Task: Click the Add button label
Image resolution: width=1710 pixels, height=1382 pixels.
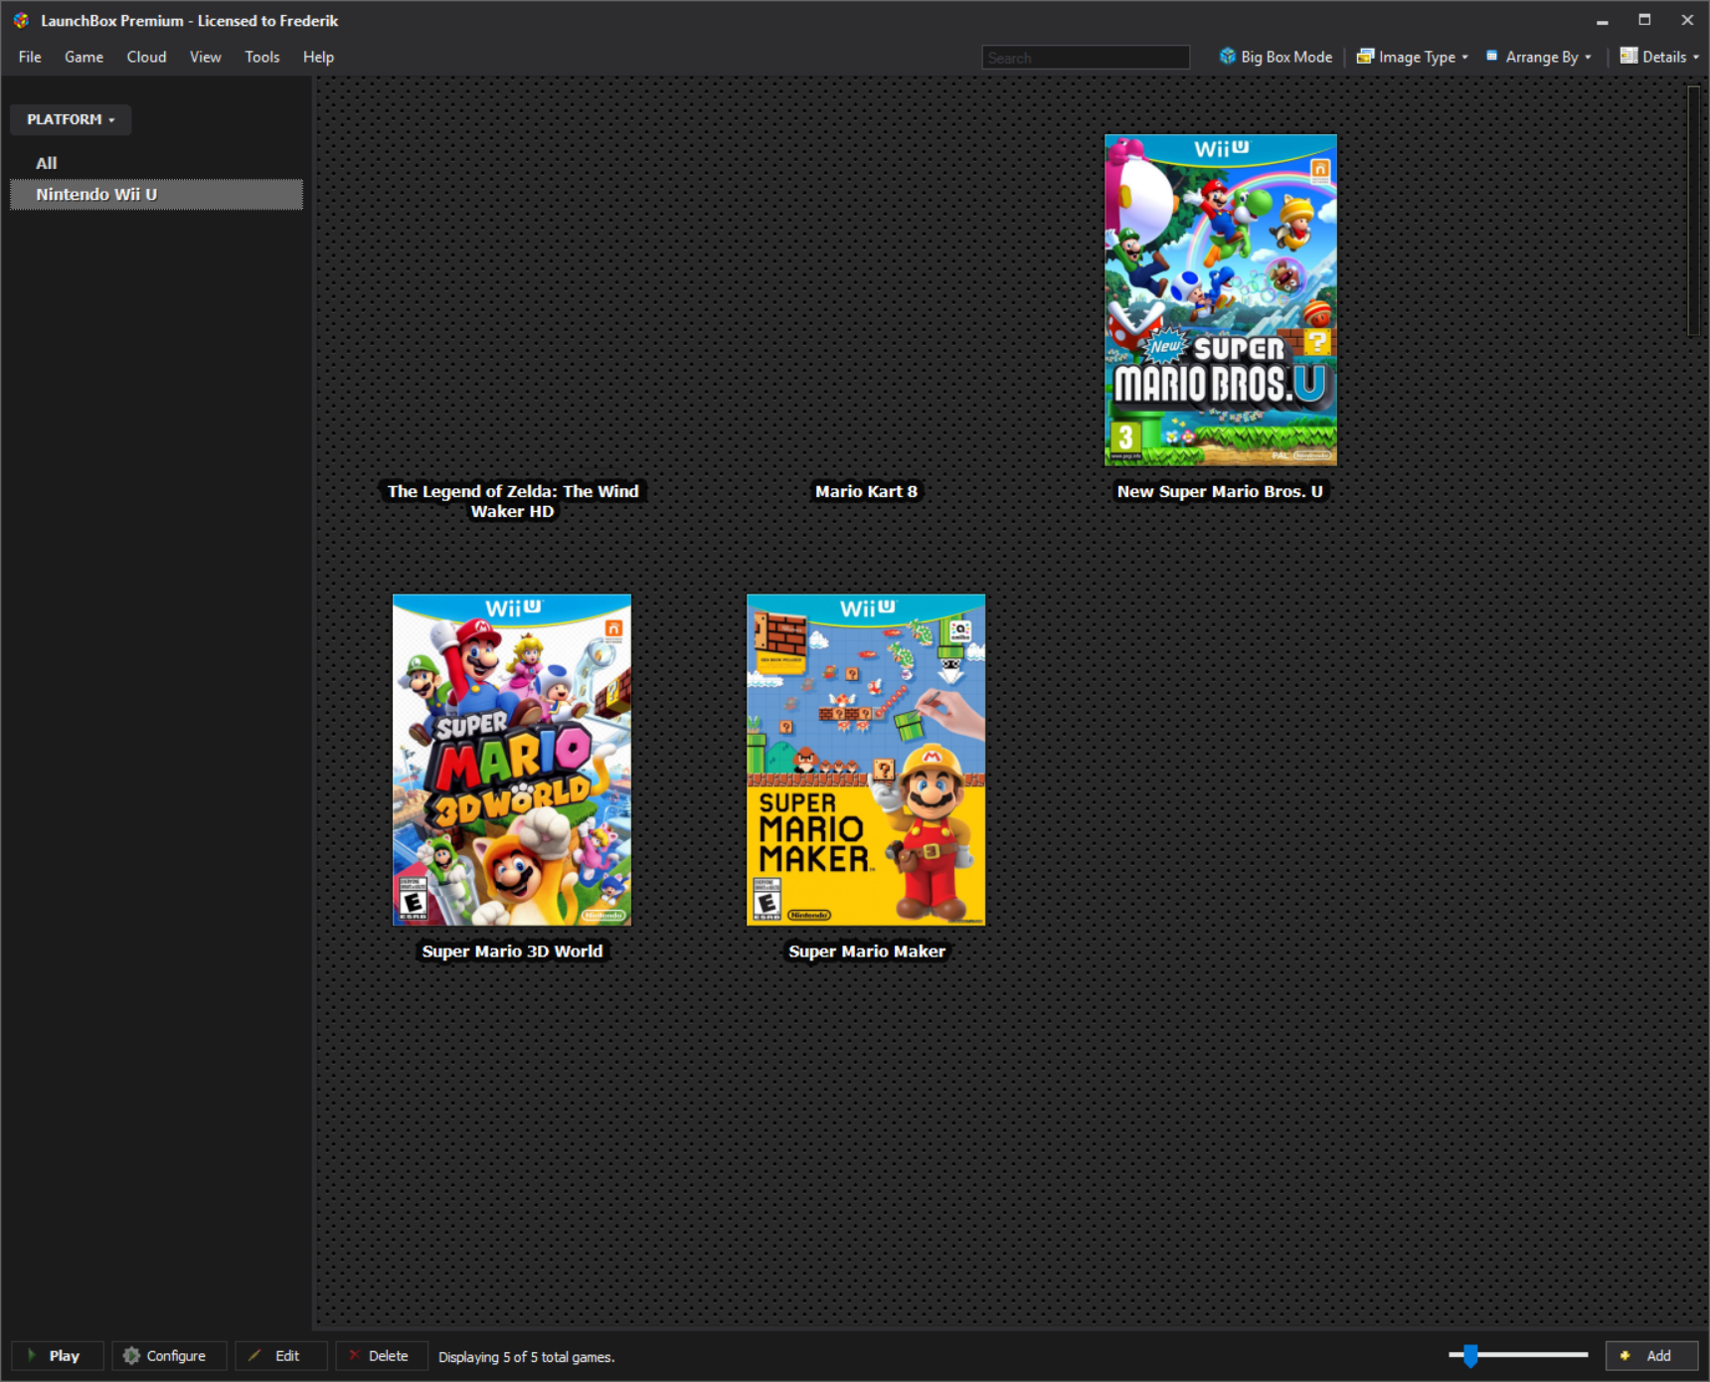Action: (x=1658, y=1356)
